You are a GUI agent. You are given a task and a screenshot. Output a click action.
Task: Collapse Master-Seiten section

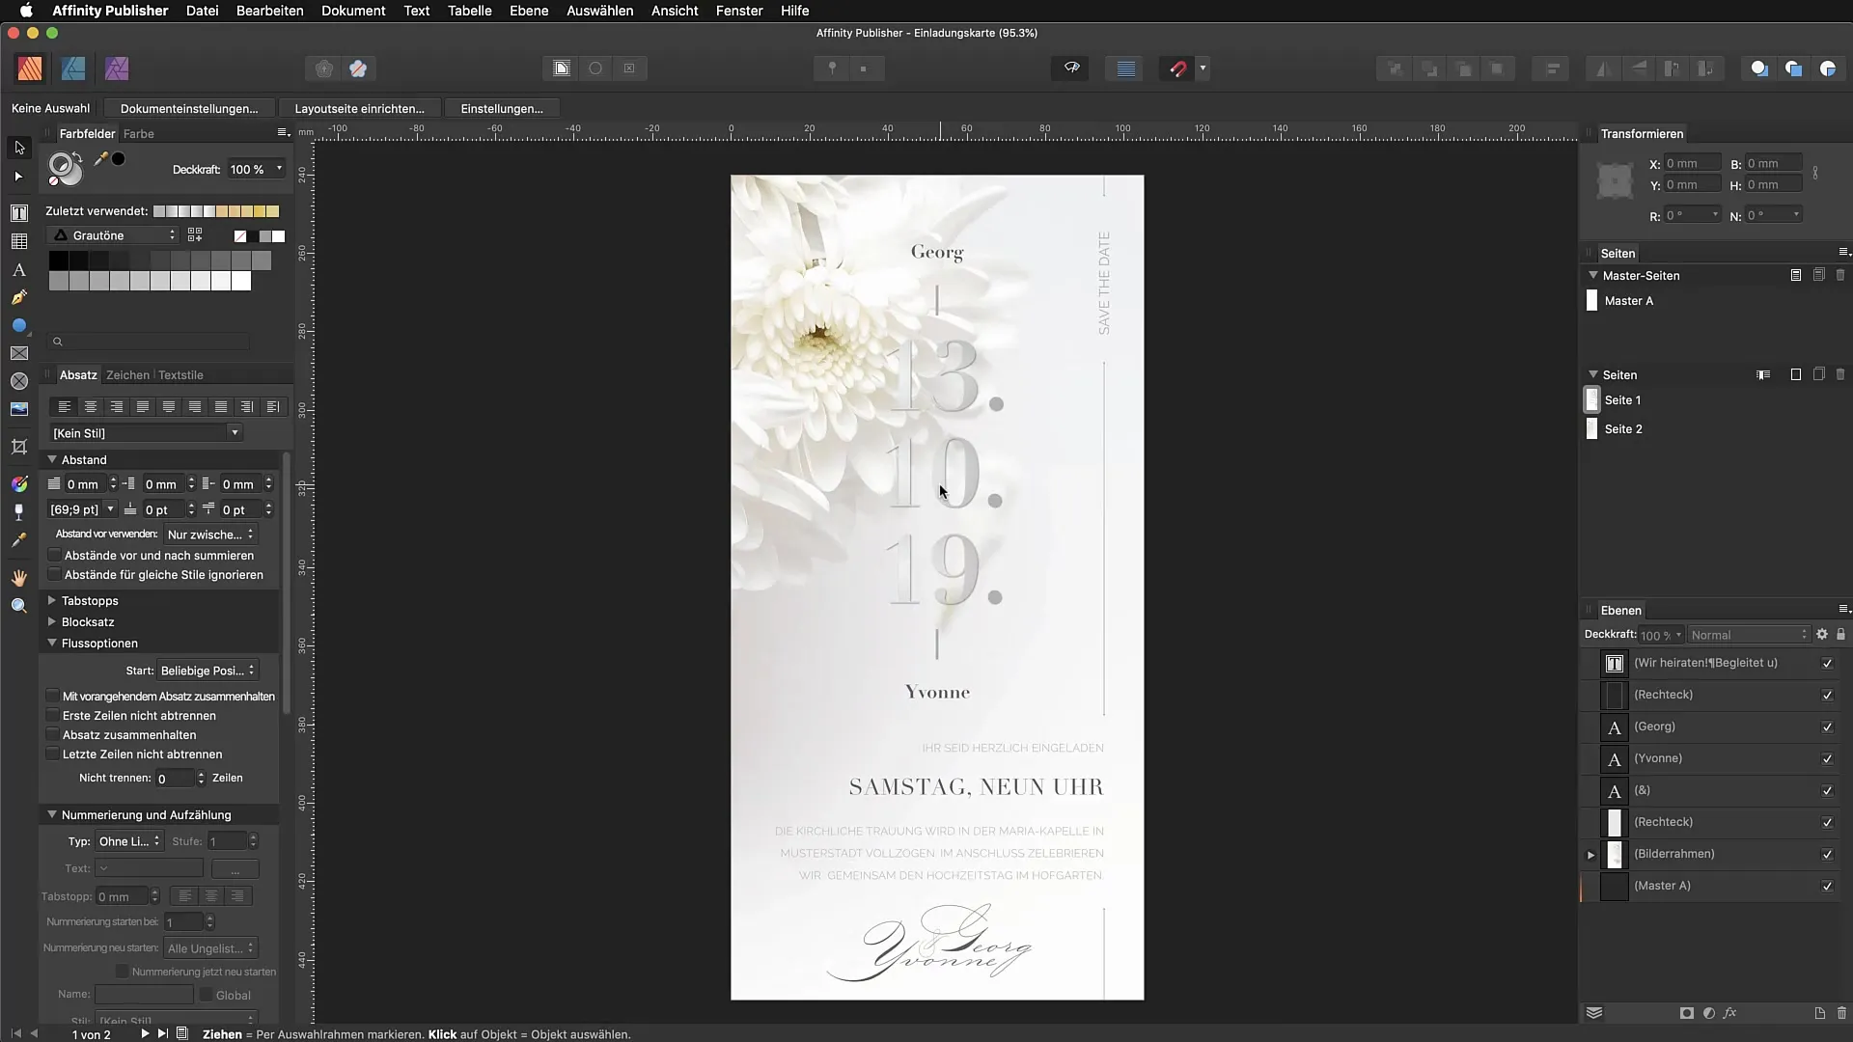(1593, 276)
